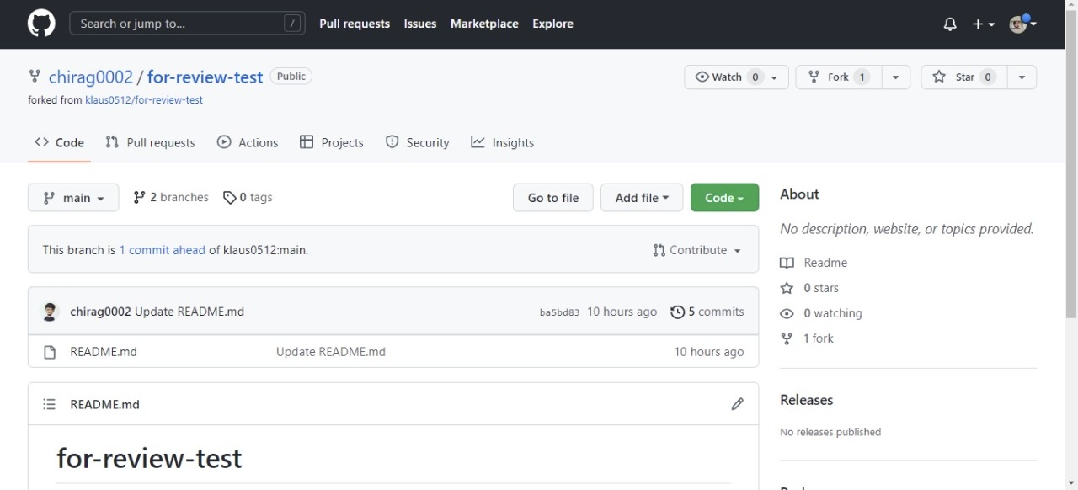Open chirag0002 commit author name link
The image size is (1078, 490).
(x=100, y=312)
